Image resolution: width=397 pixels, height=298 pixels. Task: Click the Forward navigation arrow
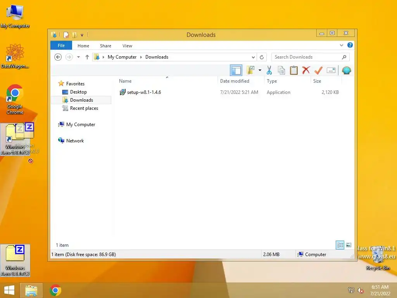tap(69, 57)
